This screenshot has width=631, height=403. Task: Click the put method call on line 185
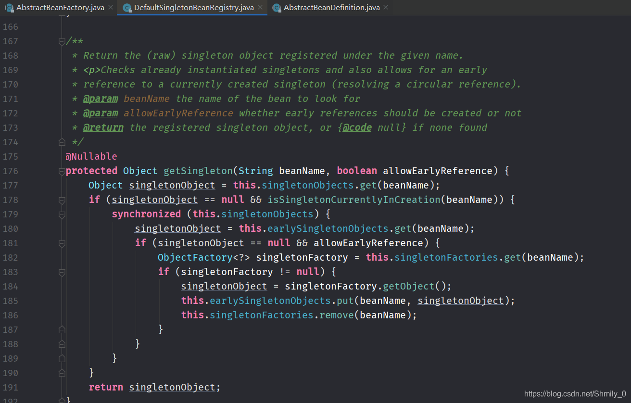pyautogui.click(x=345, y=301)
